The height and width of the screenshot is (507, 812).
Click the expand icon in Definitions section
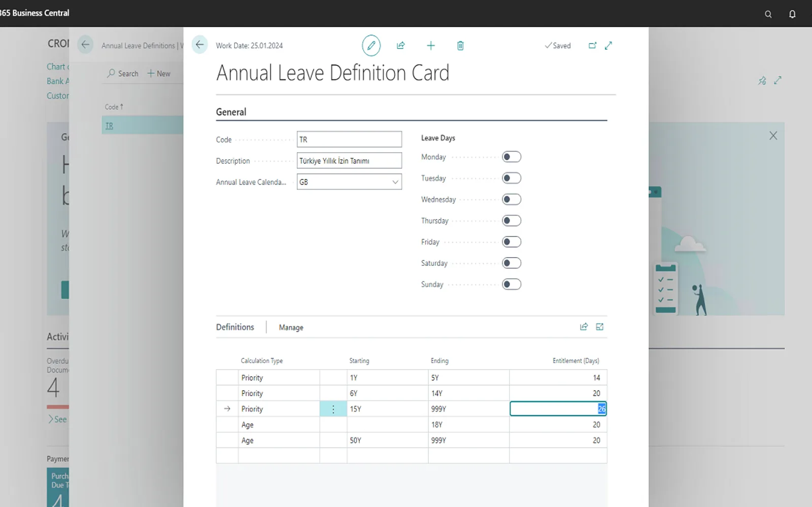click(x=600, y=327)
